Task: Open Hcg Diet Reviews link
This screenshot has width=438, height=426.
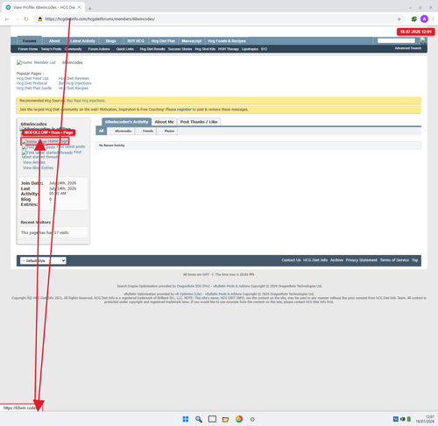Action: click(74, 78)
